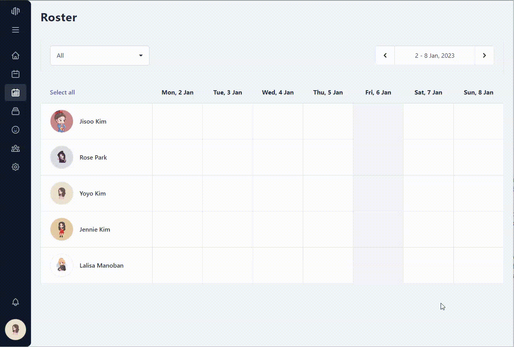This screenshot has width=514, height=347.
Task: Select the name 'Jennie Kim'
Action: pos(95,229)
